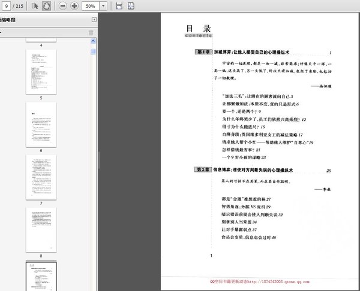Click the thumbnail scrollbar up arrow
Viewport: 360px width, 291px height.
coord(93,41)
